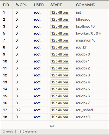Click the USER column header
The image size is (109, 135).
[39, 5]
